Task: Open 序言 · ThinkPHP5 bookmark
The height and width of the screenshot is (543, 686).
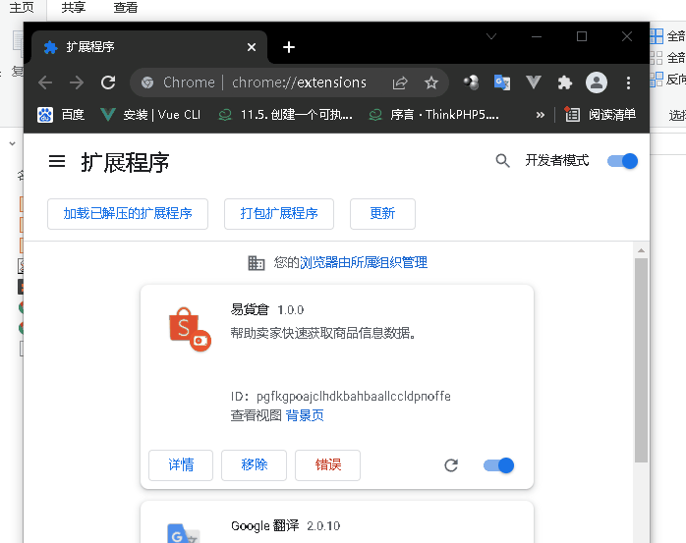Action: pyautogui.click(x=433, y=115)
